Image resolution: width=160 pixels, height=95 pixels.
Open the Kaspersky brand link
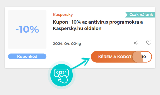pos(63,15)
